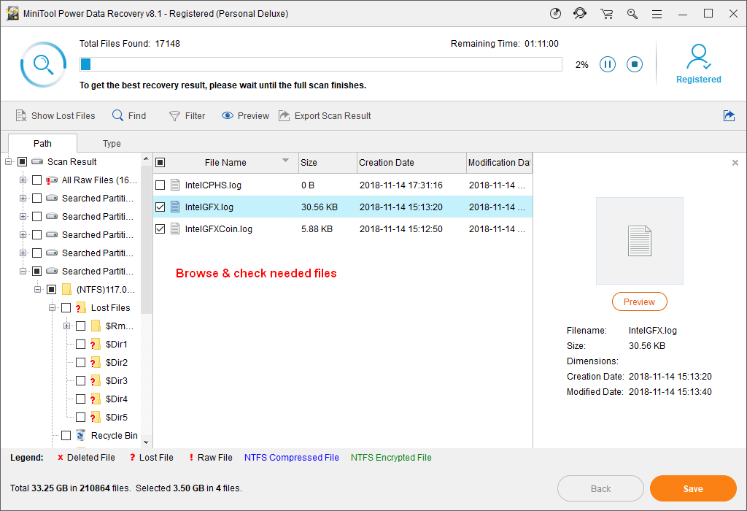This screenshot has width=747, height=511.
Task: Sort by the Creation Date column header
Action: pyautogui.click(x=411, y=163)
